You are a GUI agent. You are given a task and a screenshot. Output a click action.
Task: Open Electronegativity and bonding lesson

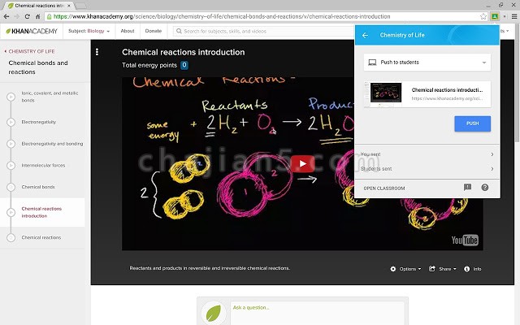[52, 144]
